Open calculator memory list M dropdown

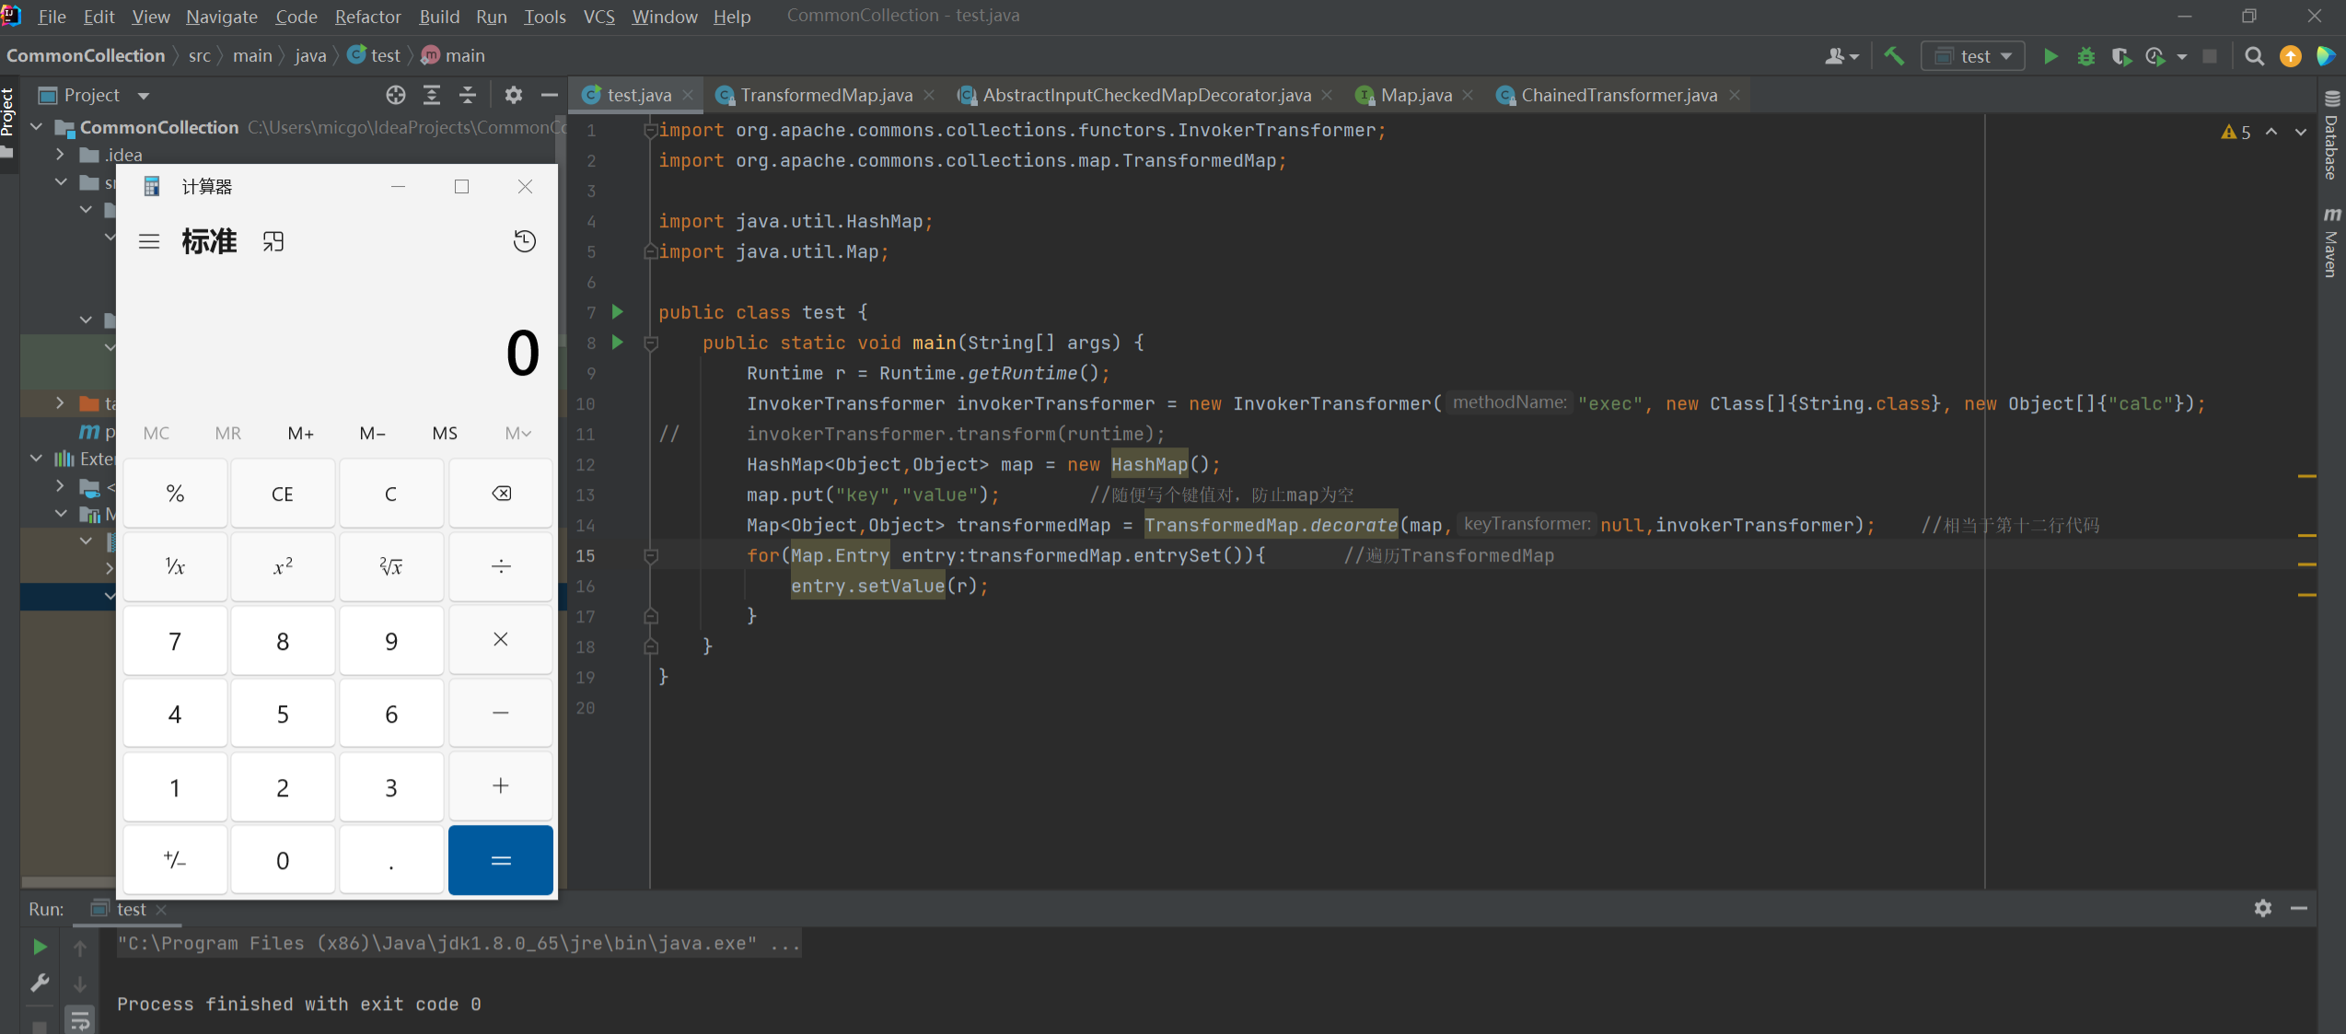[x=518, y=434]
